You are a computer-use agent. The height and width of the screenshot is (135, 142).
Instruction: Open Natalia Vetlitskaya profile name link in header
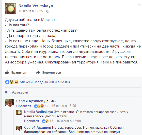(36, 6)
